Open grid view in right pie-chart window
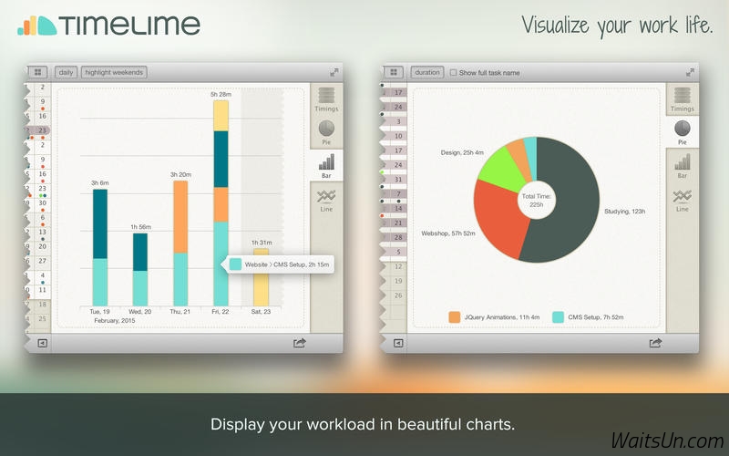The width and height of the screenshot is (729, 456). [x=394, y=72]
